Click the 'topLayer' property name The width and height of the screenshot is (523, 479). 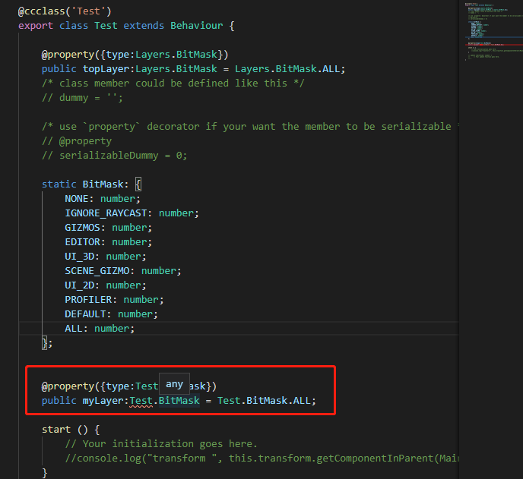tap(106, 69)
